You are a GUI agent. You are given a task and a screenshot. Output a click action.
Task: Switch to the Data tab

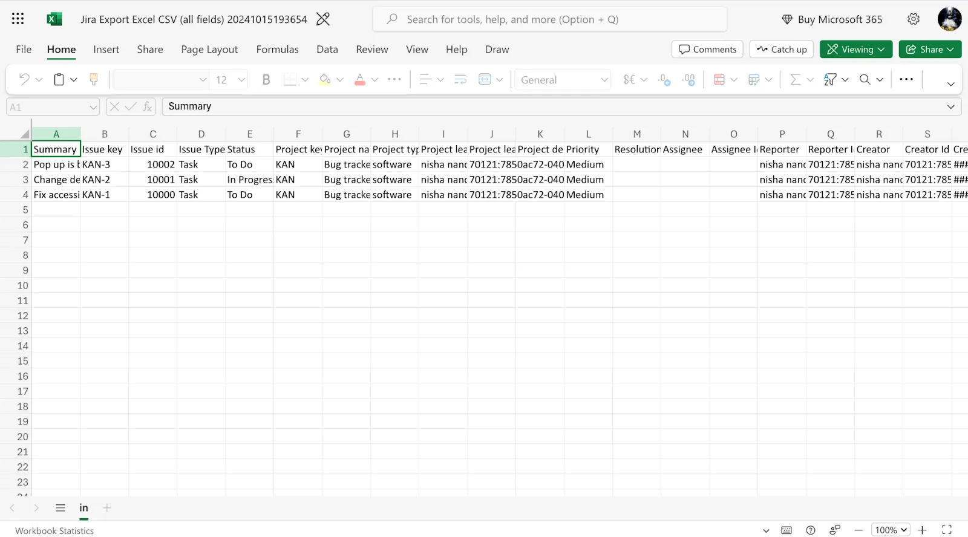[327, 50]
